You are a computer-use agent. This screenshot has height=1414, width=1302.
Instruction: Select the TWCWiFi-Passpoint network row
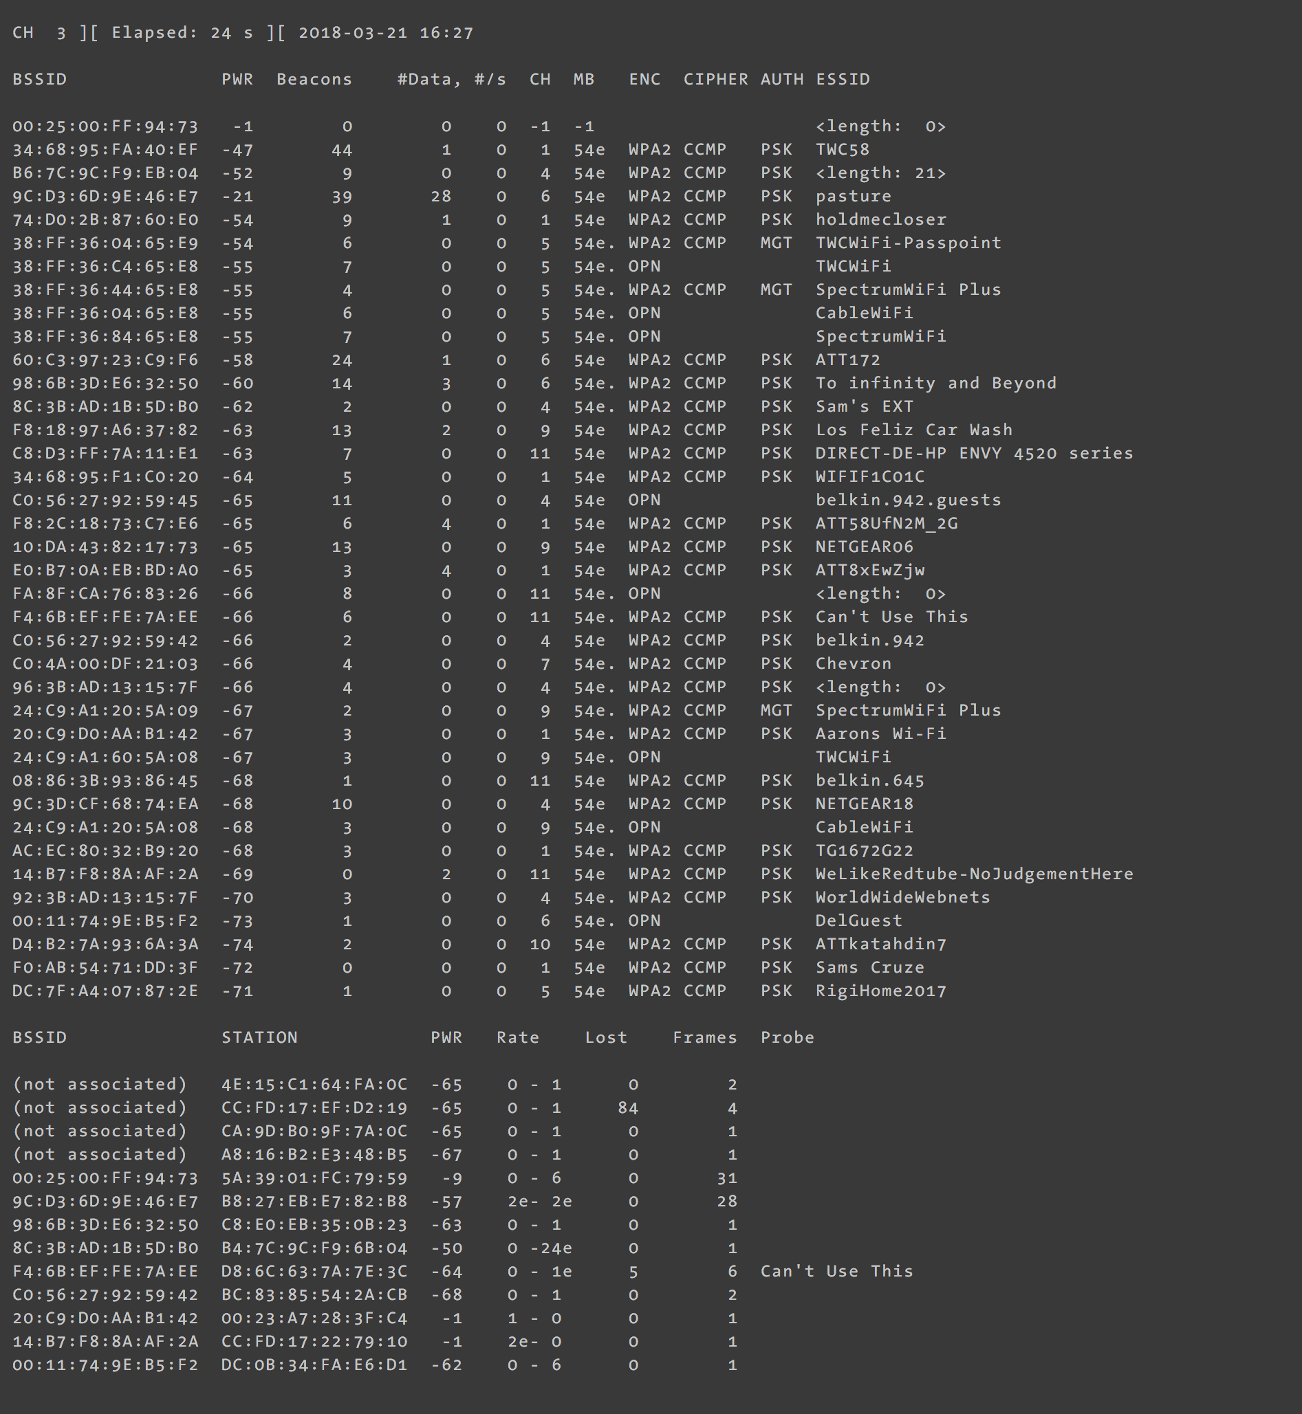click(x=907, y=243)
